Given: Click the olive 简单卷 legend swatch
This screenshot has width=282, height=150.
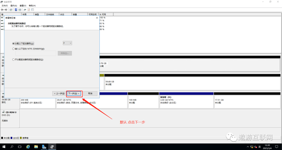Looking at the screenshot, I should click(x=21, y=138).
